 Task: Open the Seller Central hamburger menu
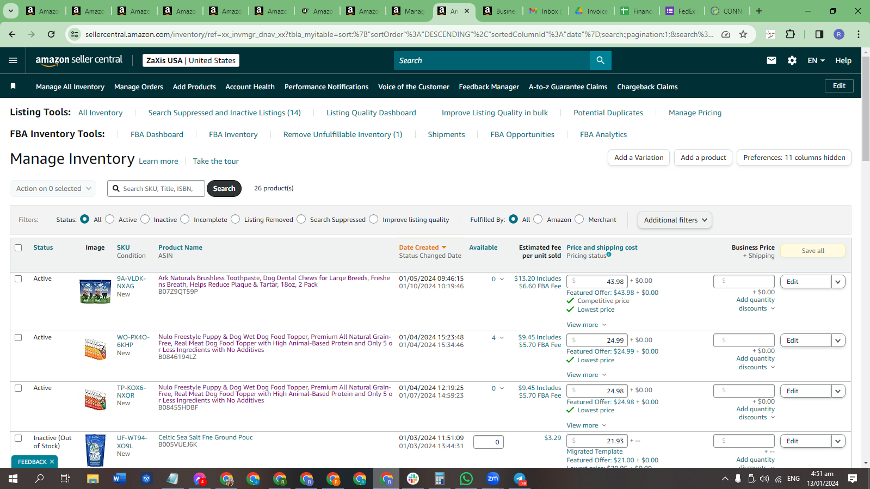coord(13,60)
